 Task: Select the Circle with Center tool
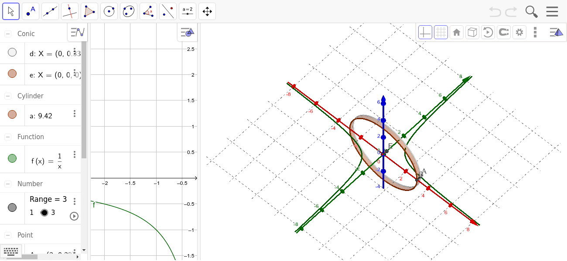click(109, 11)
